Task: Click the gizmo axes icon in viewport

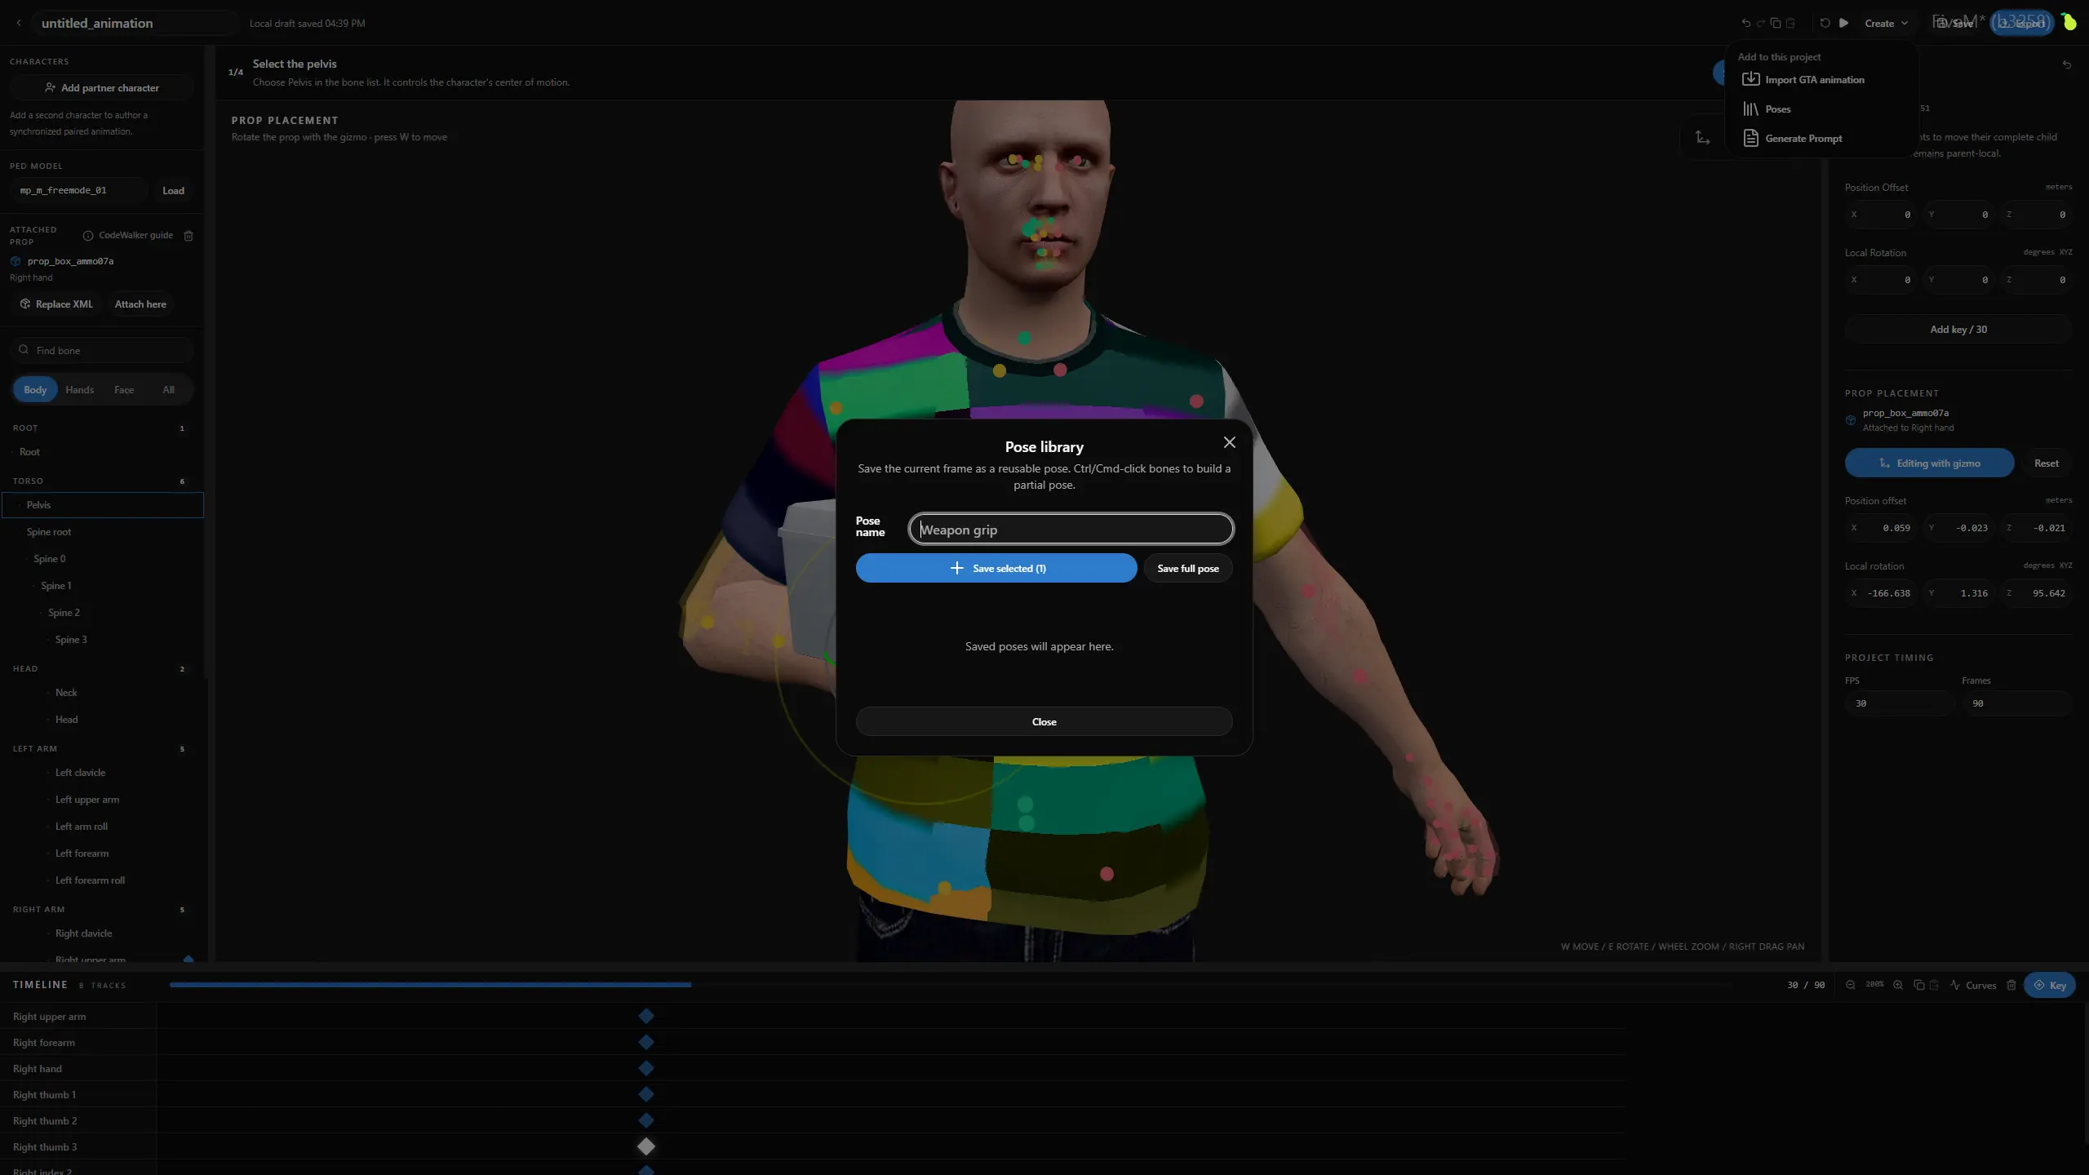Action: pos(1702,137)
